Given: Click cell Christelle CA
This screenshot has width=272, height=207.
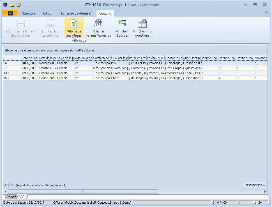Looking at the screenshot, I should [48, 68].
